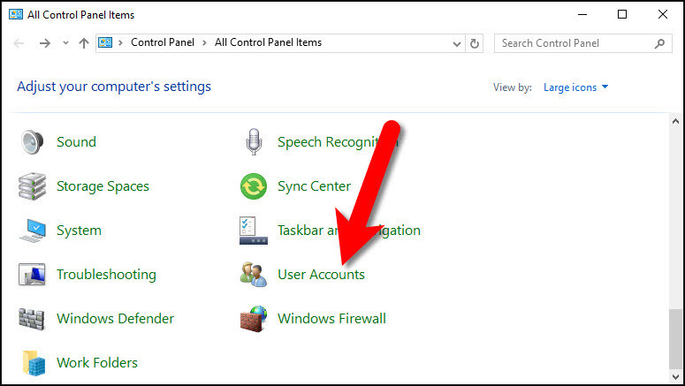Viewport: 685px width, 386px height.
Task: Open Storage Spaces link
Action: (103, 186)
